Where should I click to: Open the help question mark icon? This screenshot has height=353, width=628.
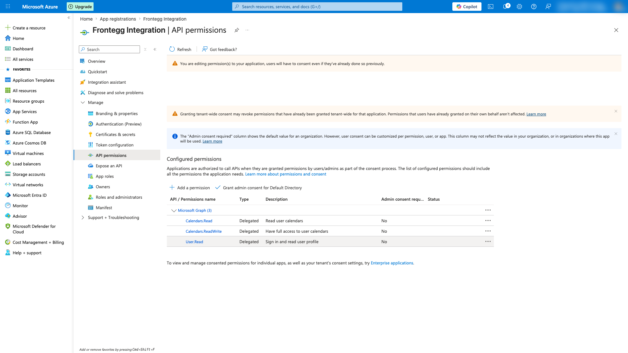click(534, 7)
